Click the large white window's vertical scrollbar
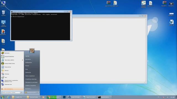 145,50
